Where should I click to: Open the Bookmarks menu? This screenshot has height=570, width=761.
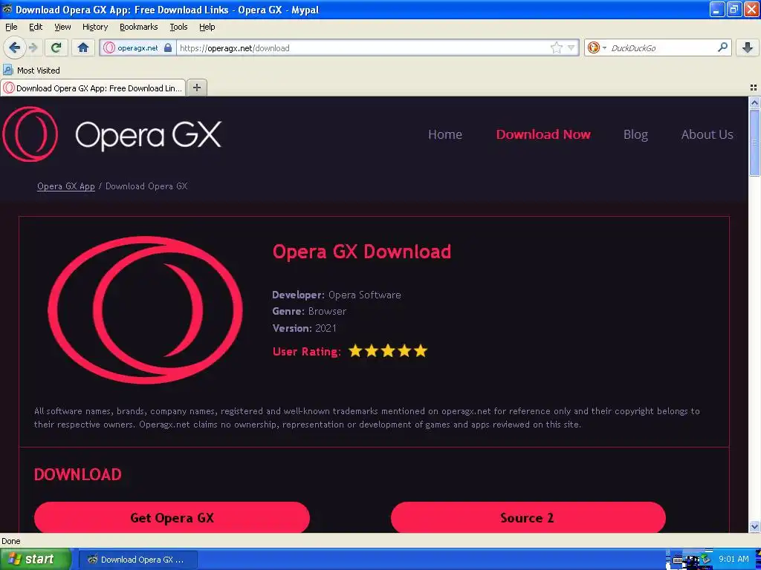click(138, 27)
